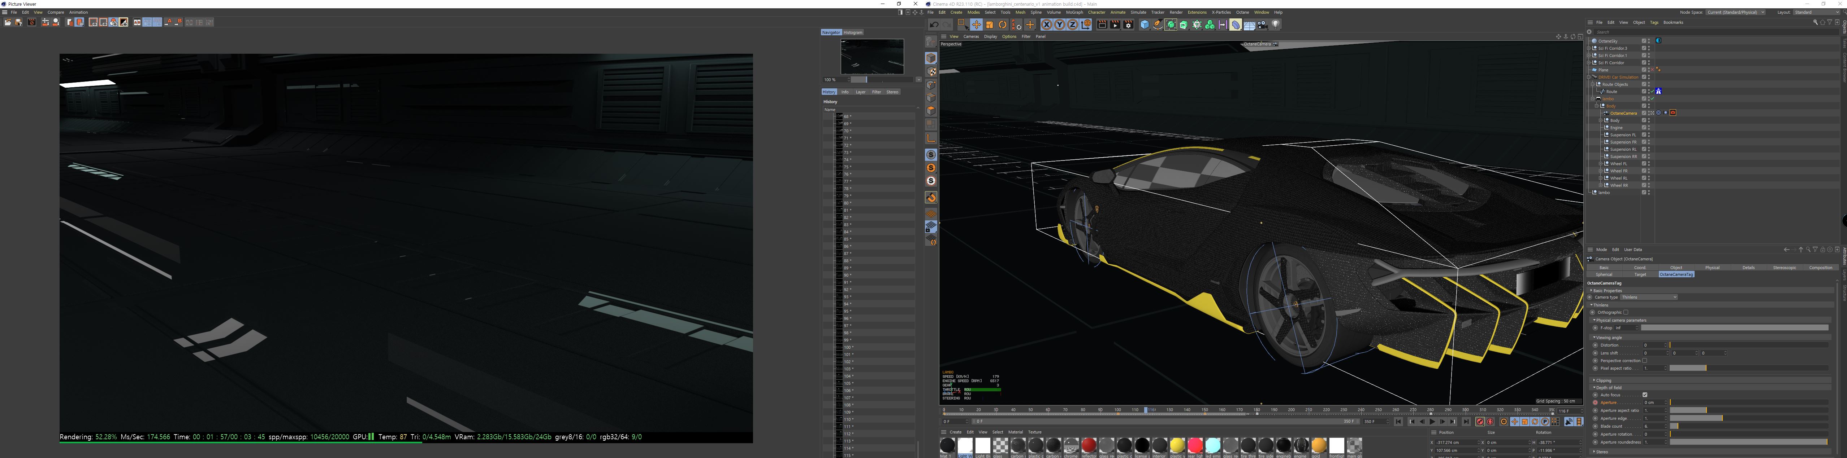The width and height of the screenshot is (1847, 458).
Task: Toggle Autokeying icon in timeline bar
Action: click(1490, 422)
